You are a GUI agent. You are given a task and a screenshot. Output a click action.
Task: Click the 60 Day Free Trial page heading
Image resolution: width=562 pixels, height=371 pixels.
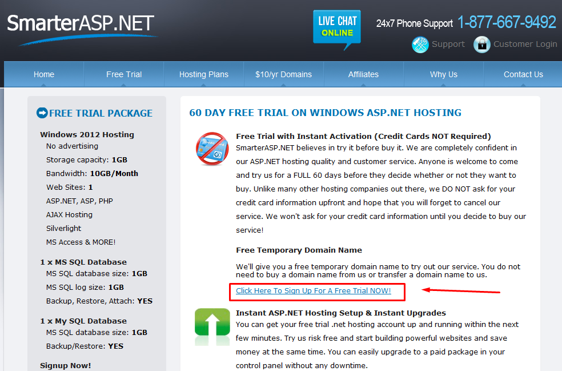325,113
